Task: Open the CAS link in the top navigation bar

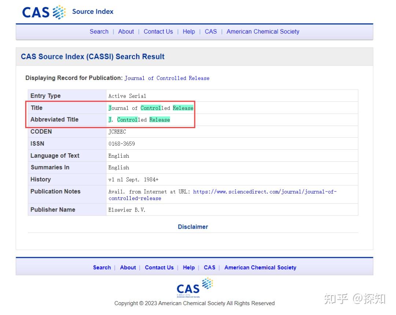Action: point(211,31)
